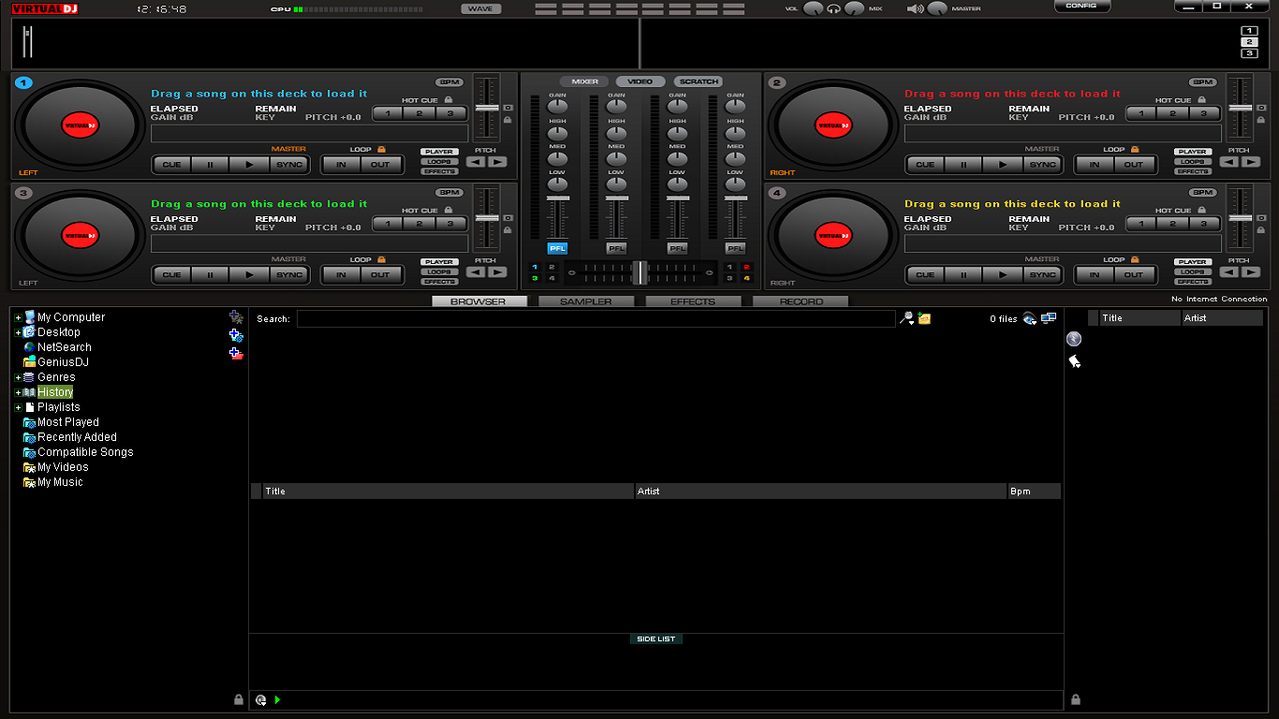
Task: Expand the Genres tree item
Action: (16, 376)
